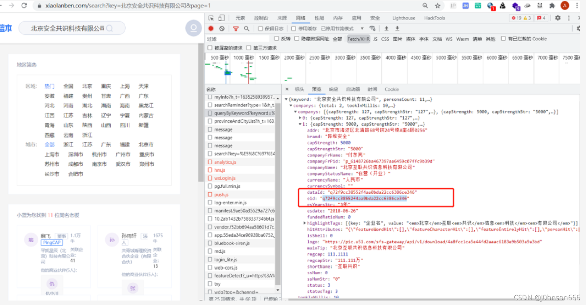Open the Lighthouse tab
The height and width of the screenshot is (305, 586).
[x=404, y=18]
